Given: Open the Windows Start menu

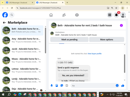Looking at the screenshot, I should 3,95.
